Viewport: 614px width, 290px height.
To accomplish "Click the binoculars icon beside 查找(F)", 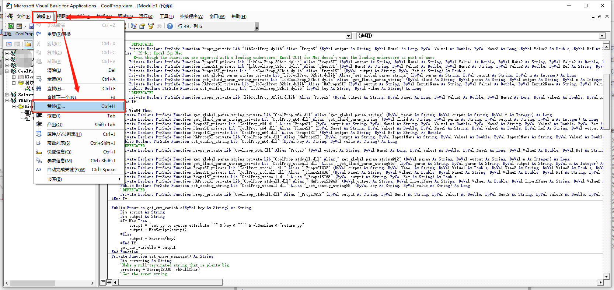I will (x=39, y=88).
